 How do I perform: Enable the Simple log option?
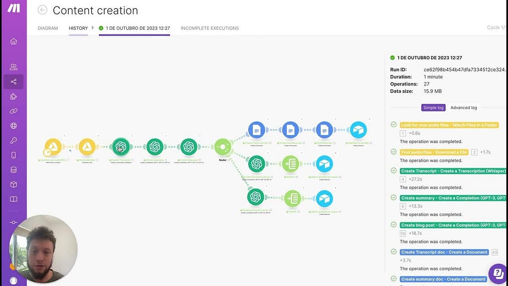[x=433, y=108]
